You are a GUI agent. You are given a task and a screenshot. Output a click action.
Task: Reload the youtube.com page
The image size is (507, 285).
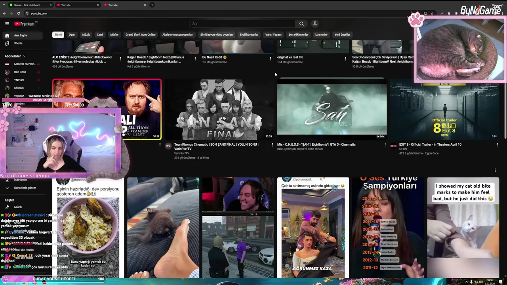coord(18,13)
